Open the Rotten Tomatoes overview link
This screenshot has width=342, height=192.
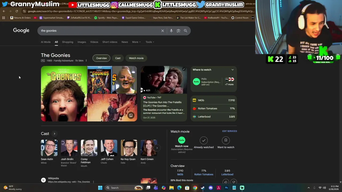(x=204, y=174)
